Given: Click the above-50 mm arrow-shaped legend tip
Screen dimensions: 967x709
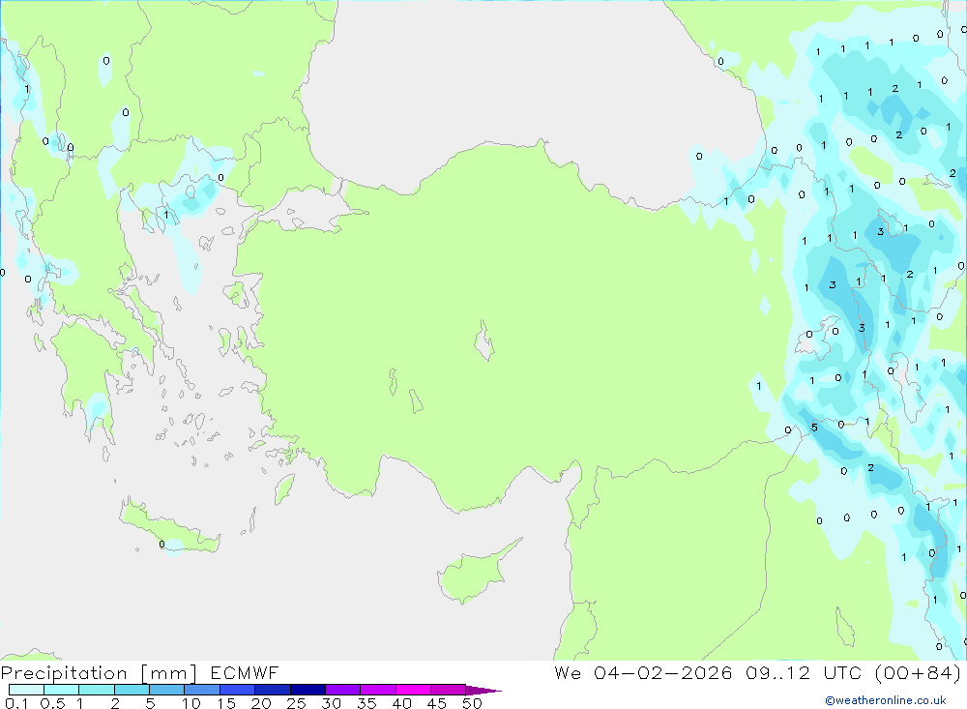Looking at the screenshot, I should click(483, 690).
